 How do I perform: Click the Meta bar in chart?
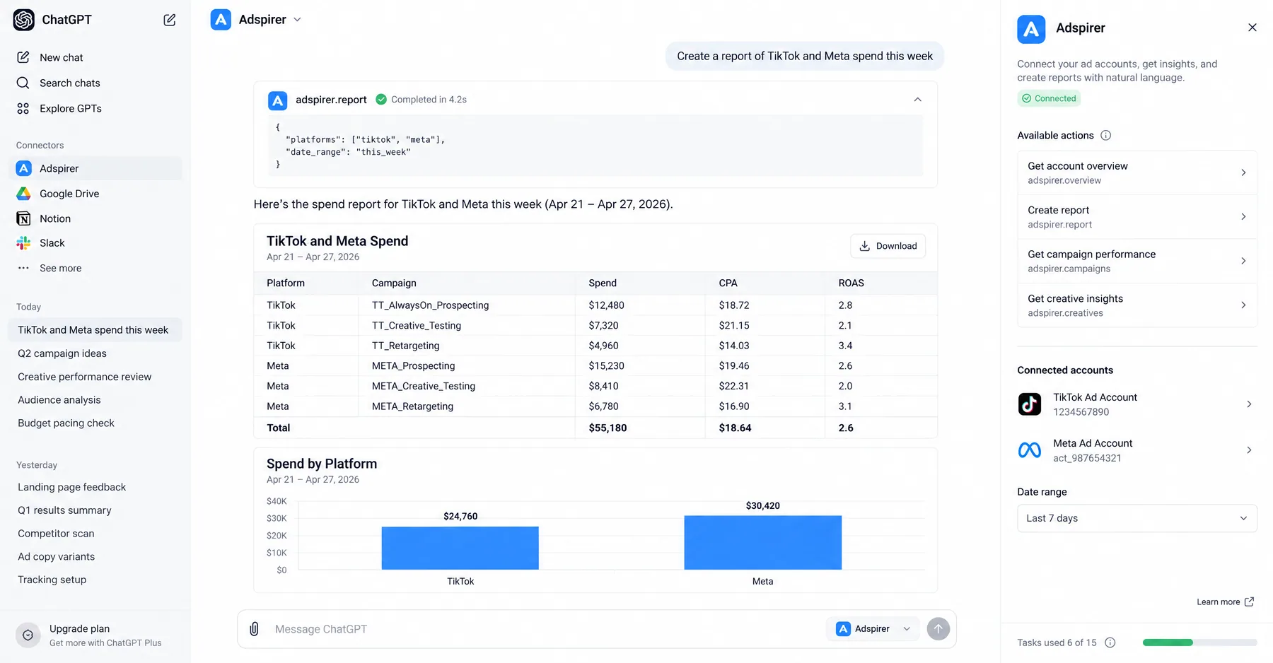[762, 542]
